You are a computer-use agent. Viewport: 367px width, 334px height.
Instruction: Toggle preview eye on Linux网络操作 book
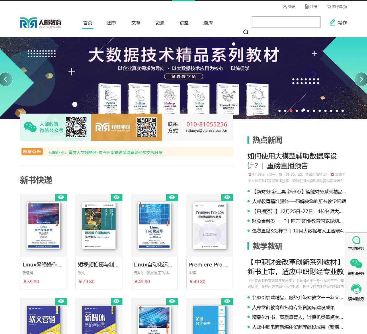(61, 197)
